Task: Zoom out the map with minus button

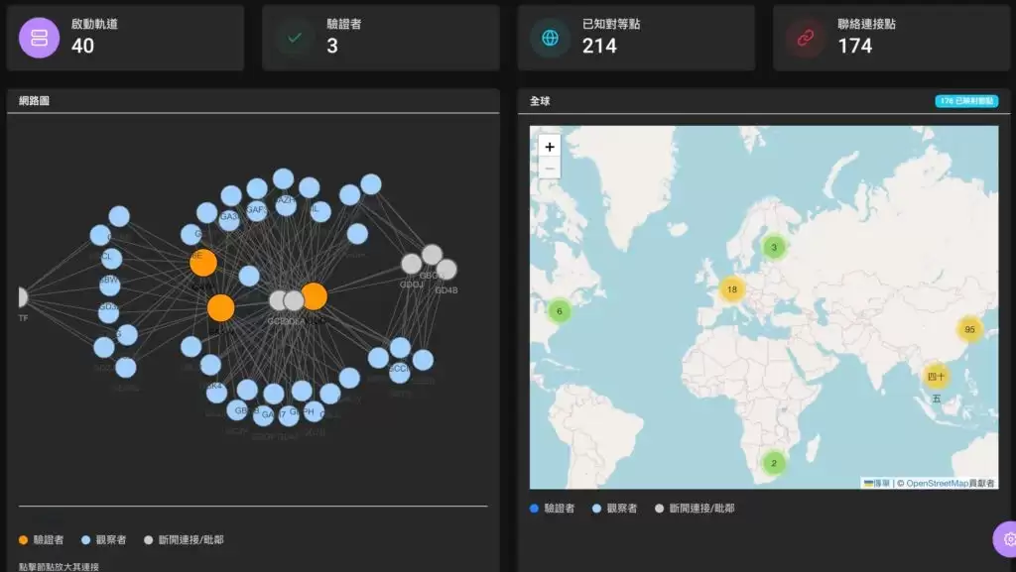Action: tap(550, 169)
